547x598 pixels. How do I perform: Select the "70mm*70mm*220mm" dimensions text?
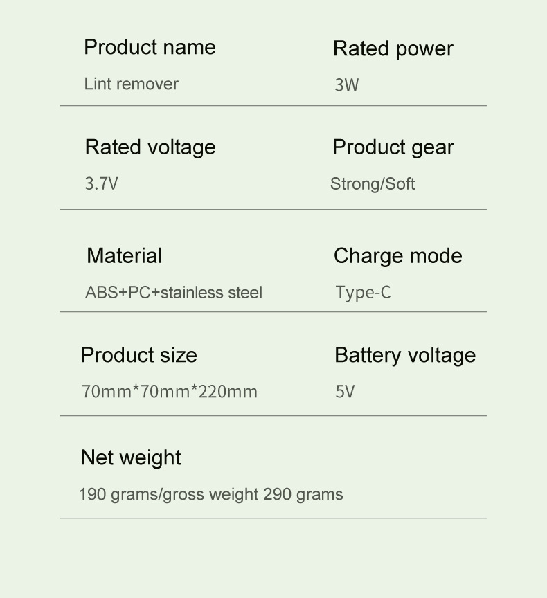pos(169,392)
